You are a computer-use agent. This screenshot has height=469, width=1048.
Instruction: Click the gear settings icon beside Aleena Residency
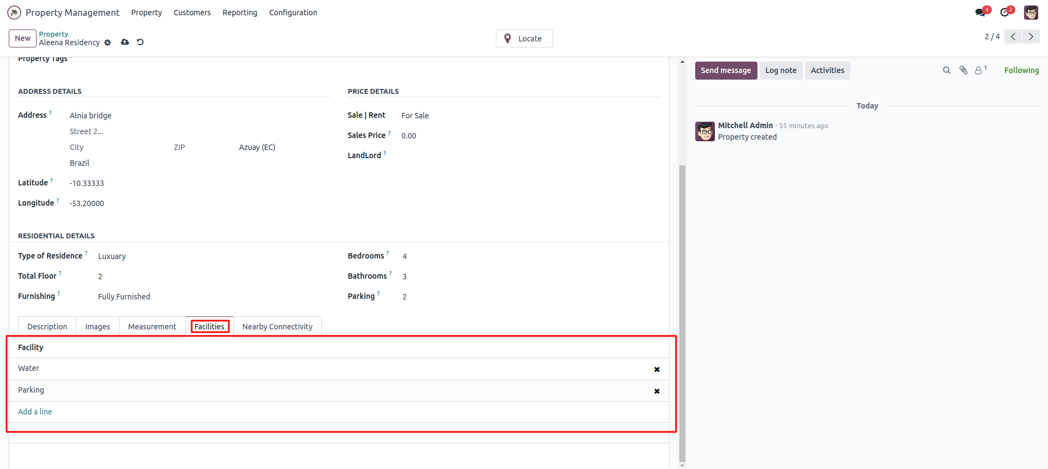(x=108, y=43)
